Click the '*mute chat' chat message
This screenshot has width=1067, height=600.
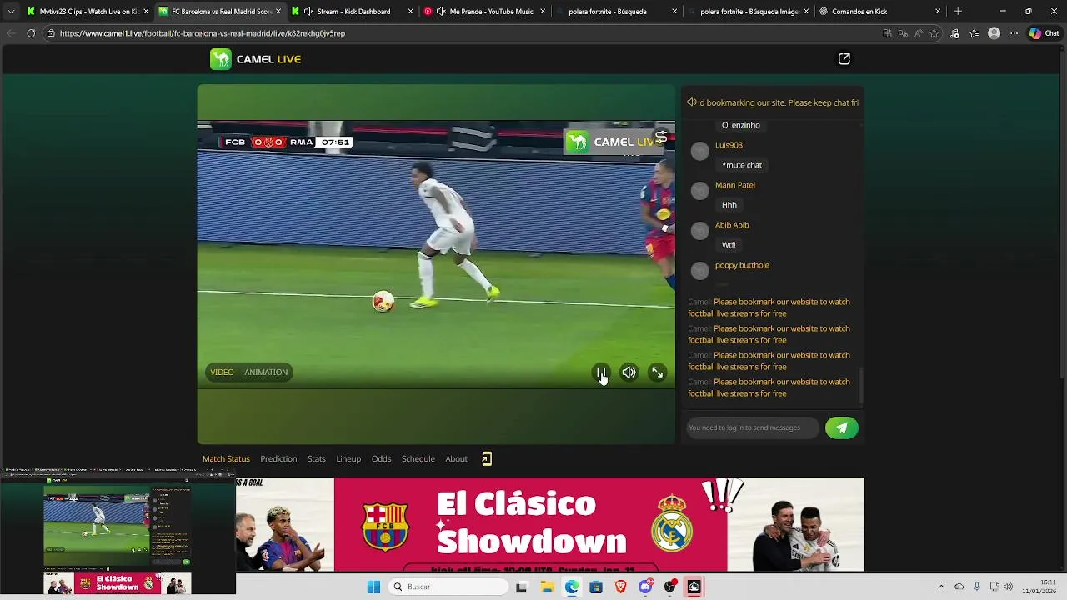coord(742,165)
